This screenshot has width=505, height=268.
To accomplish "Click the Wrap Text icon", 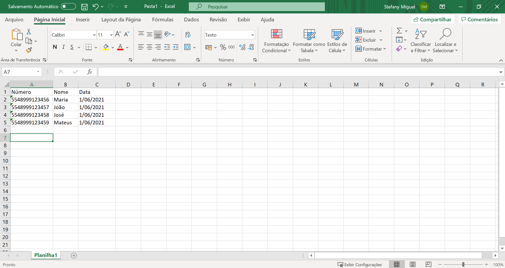I will 188,35.
